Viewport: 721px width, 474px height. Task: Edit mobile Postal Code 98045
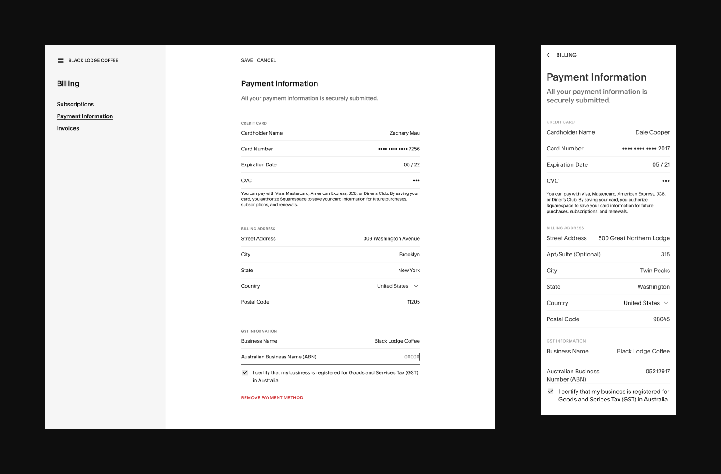pyautogui.click(x=608, y=319)
